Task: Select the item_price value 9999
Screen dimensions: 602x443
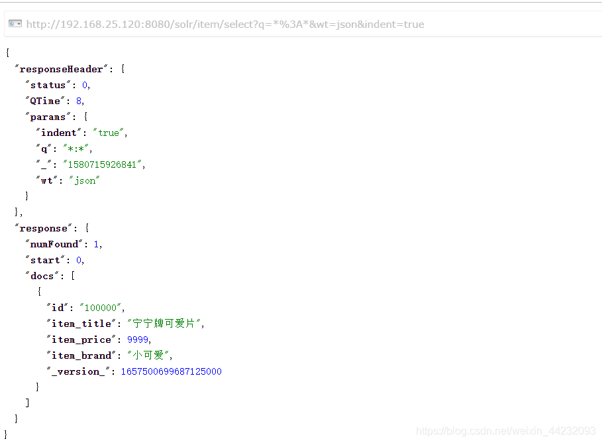Action: [138, 340]
